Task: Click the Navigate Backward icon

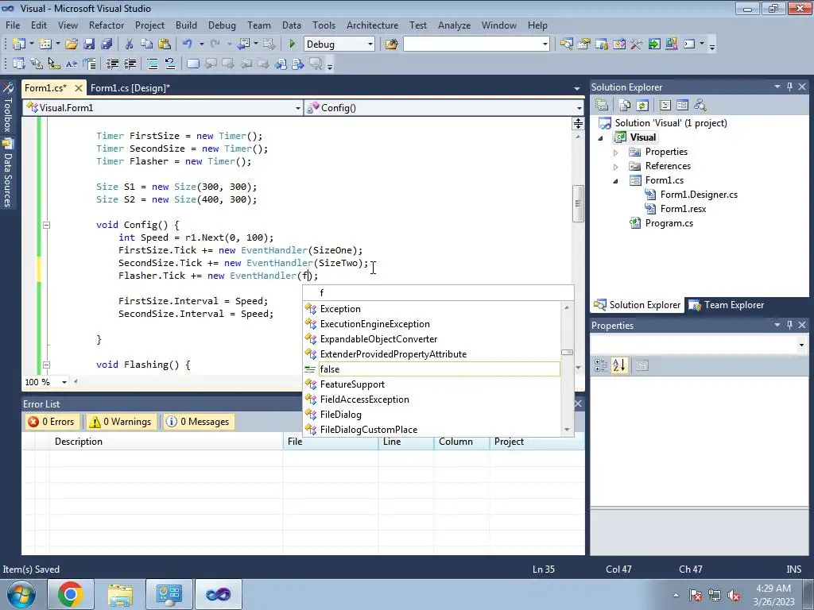Action: coord(243,44)
